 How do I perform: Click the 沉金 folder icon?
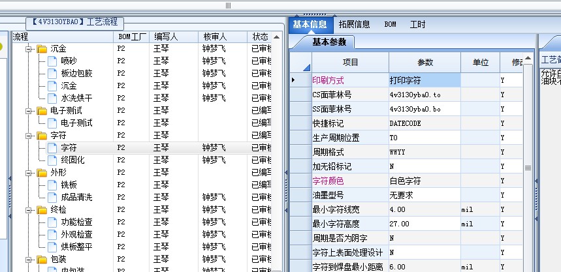(42, 49)
